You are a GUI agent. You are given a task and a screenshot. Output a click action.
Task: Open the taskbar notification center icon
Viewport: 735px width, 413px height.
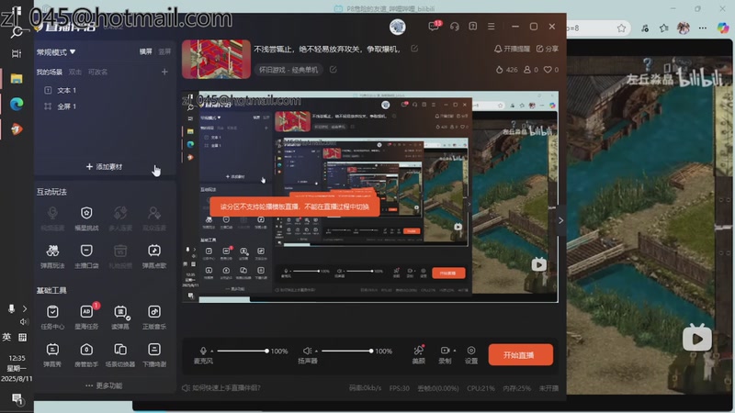17,399
